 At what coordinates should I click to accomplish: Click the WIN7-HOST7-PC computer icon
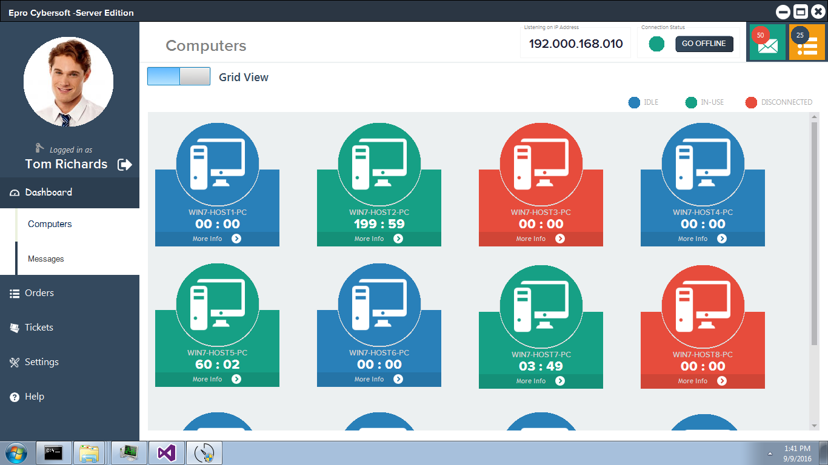tap(541, 307)
